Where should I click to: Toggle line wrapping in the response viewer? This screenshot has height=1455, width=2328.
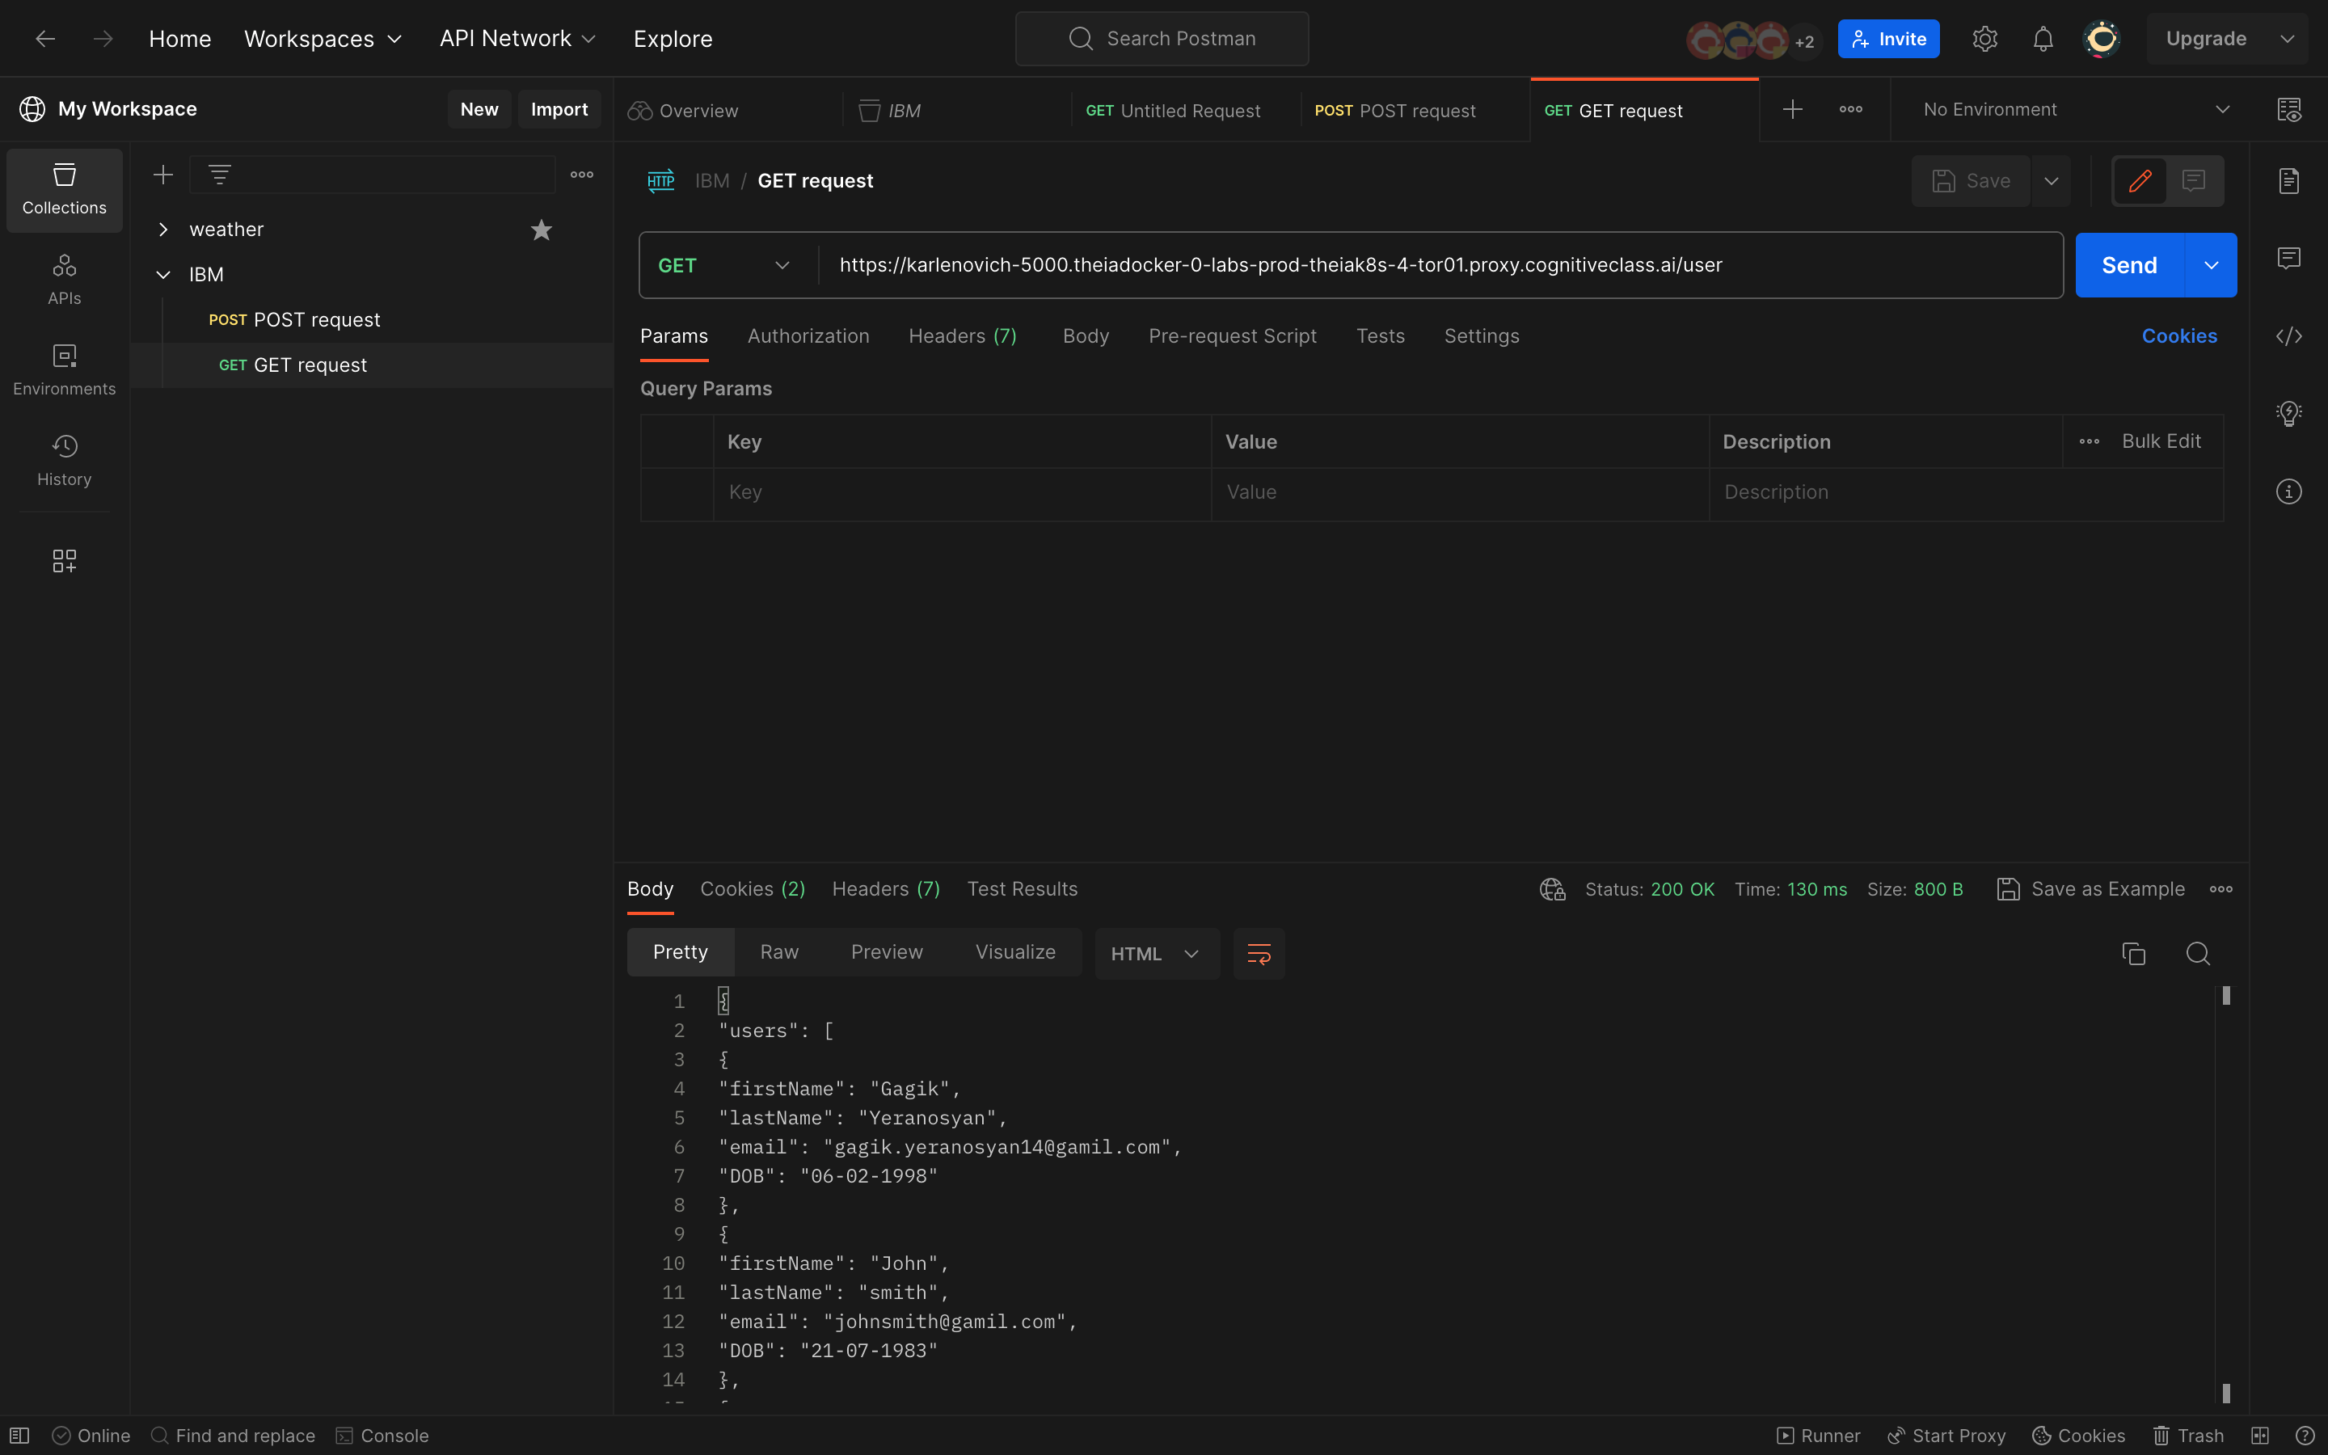click(x=1259, y=954)
